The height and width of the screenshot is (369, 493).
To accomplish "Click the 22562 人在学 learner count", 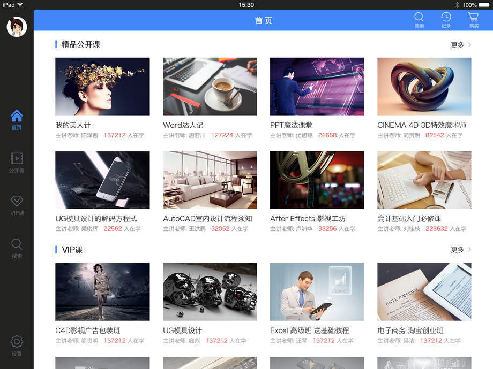I will click(122, 229).
